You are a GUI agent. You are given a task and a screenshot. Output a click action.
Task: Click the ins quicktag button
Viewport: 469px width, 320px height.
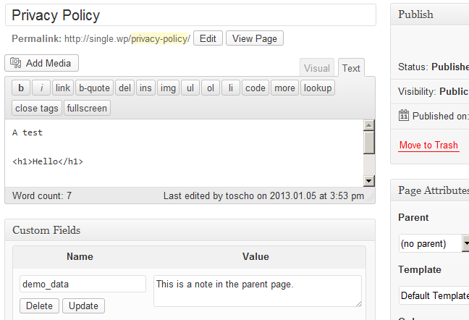coord(145,88)
